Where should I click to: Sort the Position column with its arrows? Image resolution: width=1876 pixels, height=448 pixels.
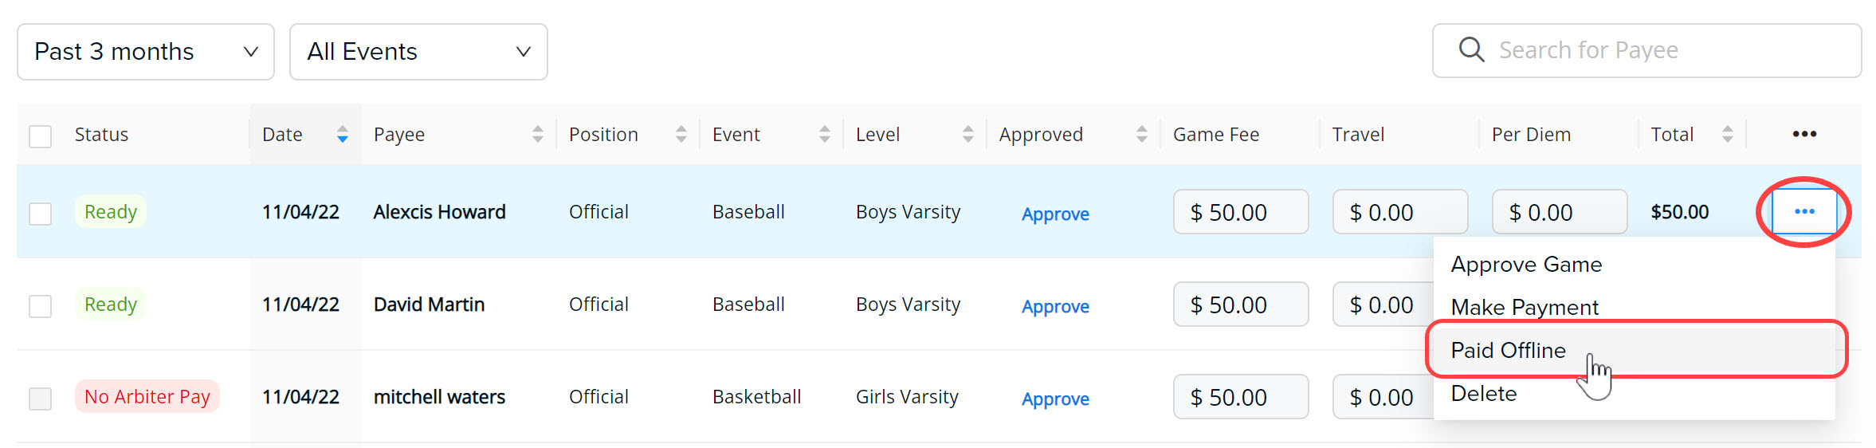[x=681, y=134]
